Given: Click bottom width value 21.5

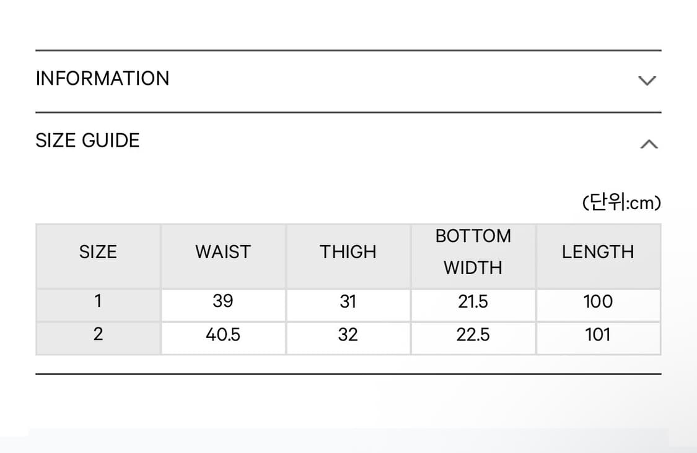Looking at the screenshot, I should click(473, 301).
